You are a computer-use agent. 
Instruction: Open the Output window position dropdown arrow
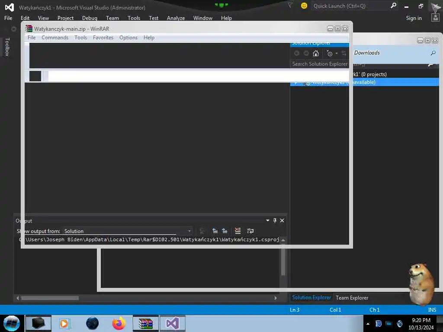pyautogui.click(x=267, y=220)
